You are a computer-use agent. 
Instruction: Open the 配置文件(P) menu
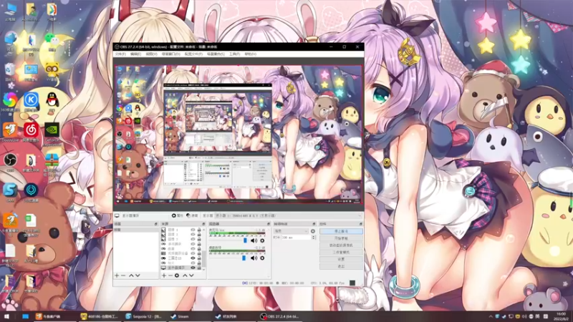[193, 54]
